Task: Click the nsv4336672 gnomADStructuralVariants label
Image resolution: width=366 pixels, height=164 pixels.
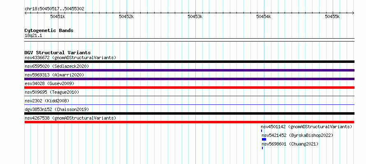Action: pyautogui.click(x=70, y=58)
